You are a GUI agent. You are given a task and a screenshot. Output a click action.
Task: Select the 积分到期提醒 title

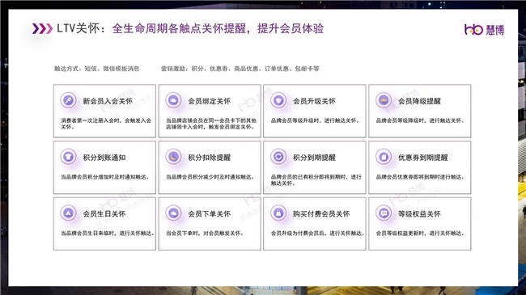(314, 158)
